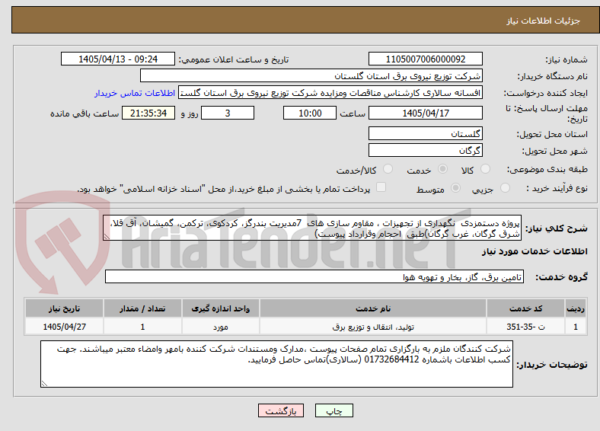Click the گروه خدمت label

tap(561, 276)
